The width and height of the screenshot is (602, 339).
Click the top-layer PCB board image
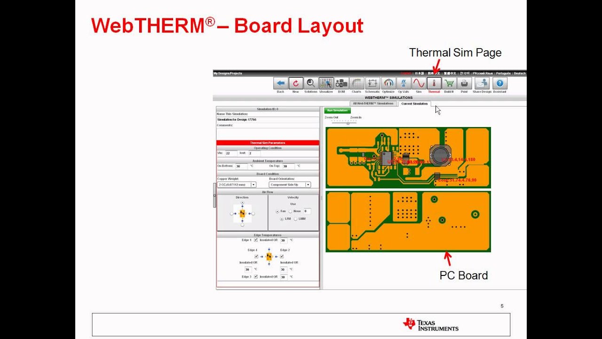tap(408, 158)
